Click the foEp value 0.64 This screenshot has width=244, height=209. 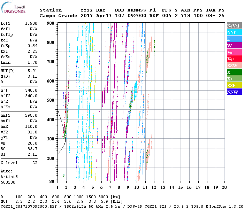(x=32, y=46)
